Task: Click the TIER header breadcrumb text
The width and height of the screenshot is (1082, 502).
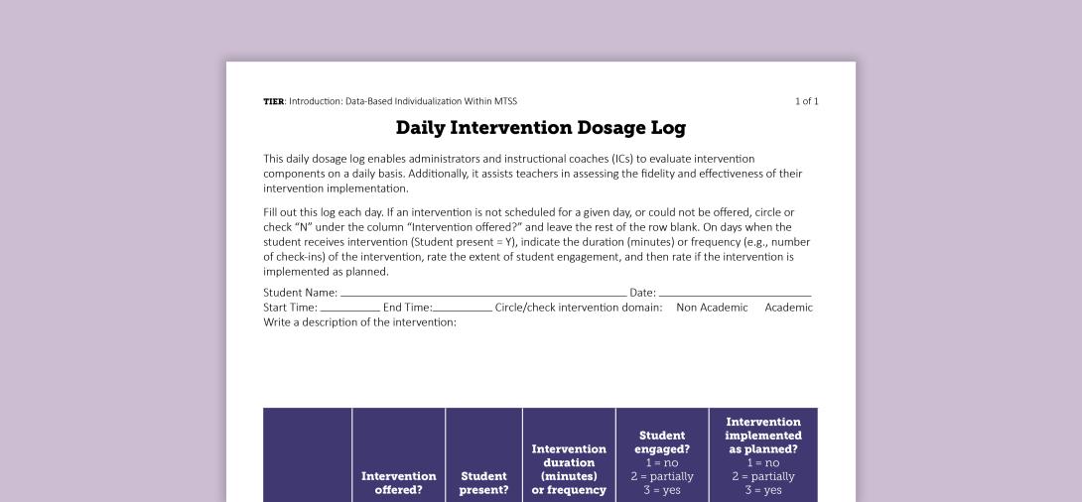Action: [x=389, y=101]
